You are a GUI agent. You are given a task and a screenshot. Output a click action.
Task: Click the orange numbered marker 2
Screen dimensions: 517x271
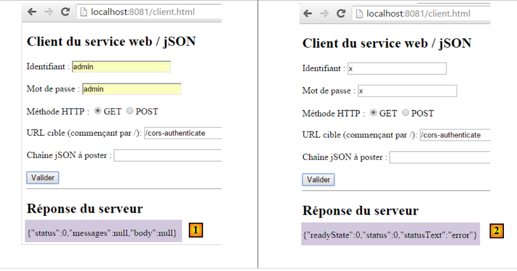tap(497, 231)
